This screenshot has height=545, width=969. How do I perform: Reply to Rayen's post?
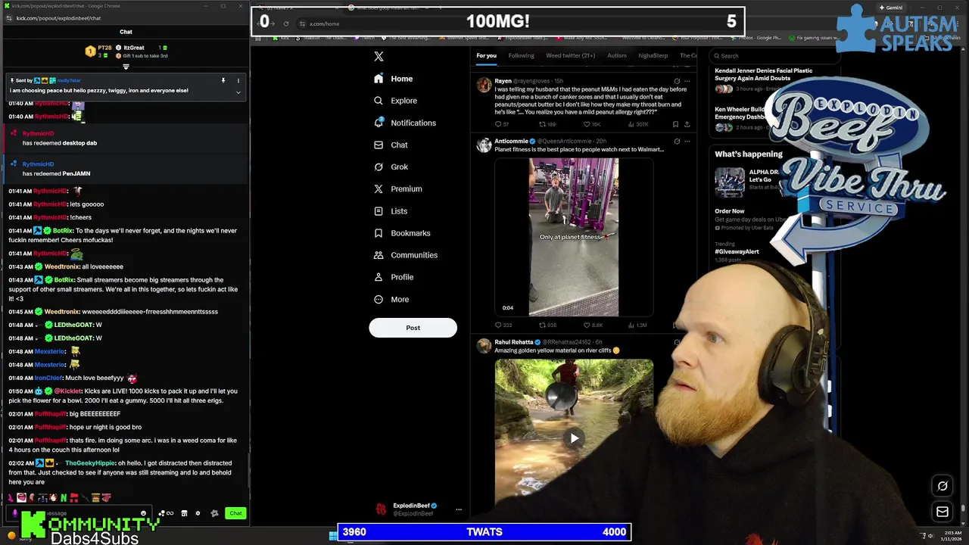click(501, 124)
